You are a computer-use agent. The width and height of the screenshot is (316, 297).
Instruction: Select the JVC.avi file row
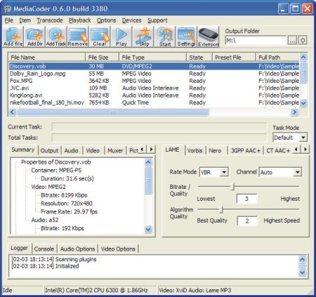(x=154, y=88)
